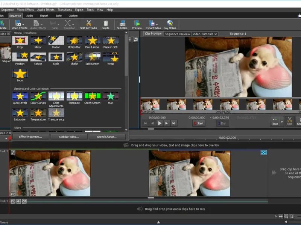301x225 pixels.
Task: Select the Motion Blur effect
Action: click(74, 40)
